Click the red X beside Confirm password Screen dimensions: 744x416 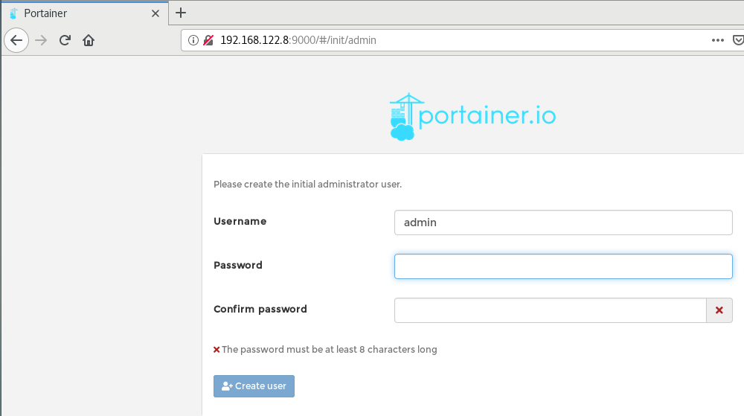(x=719, y=310)
